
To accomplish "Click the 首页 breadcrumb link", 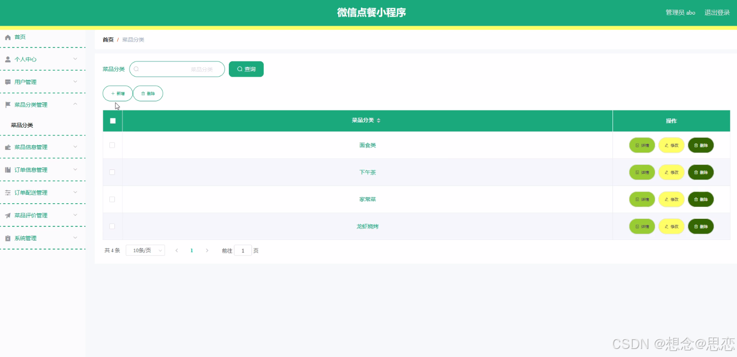I will [108, 39].
